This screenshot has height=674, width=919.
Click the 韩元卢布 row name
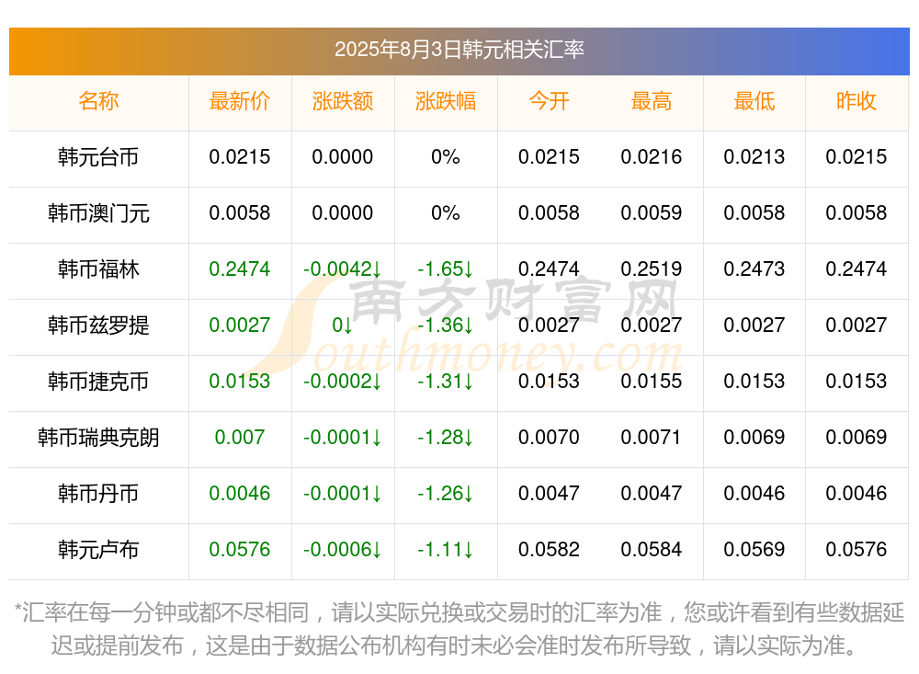[x=98, y=550]
